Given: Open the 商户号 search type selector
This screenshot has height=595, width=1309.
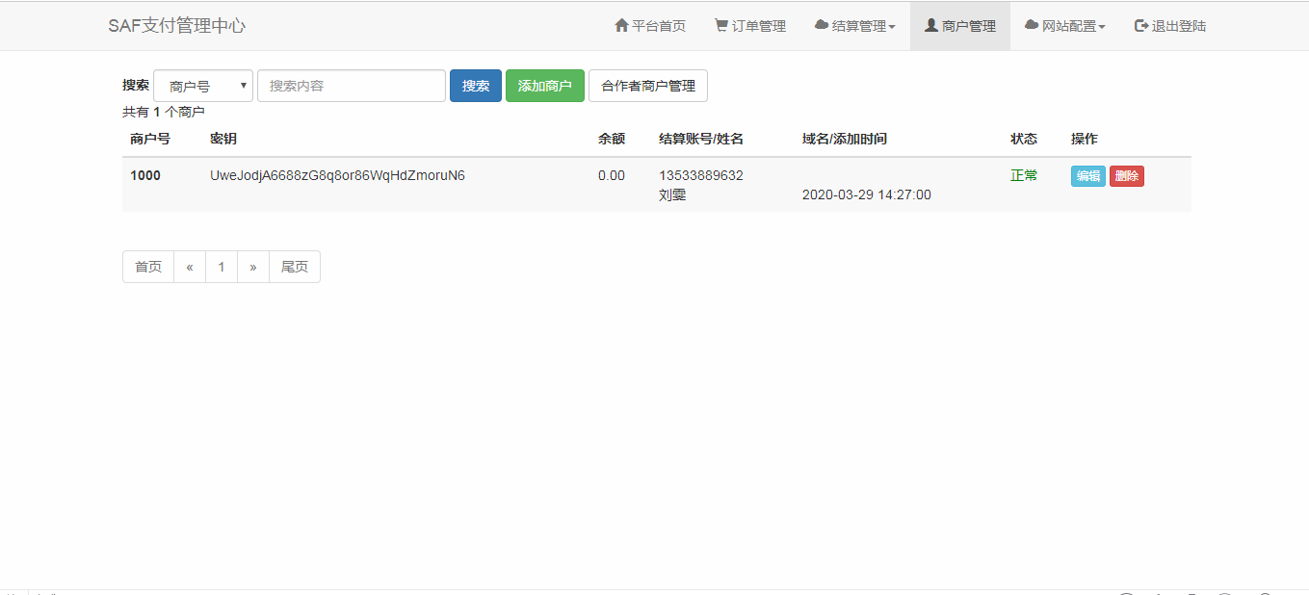Looking at the screenshot, I should 202,86.
